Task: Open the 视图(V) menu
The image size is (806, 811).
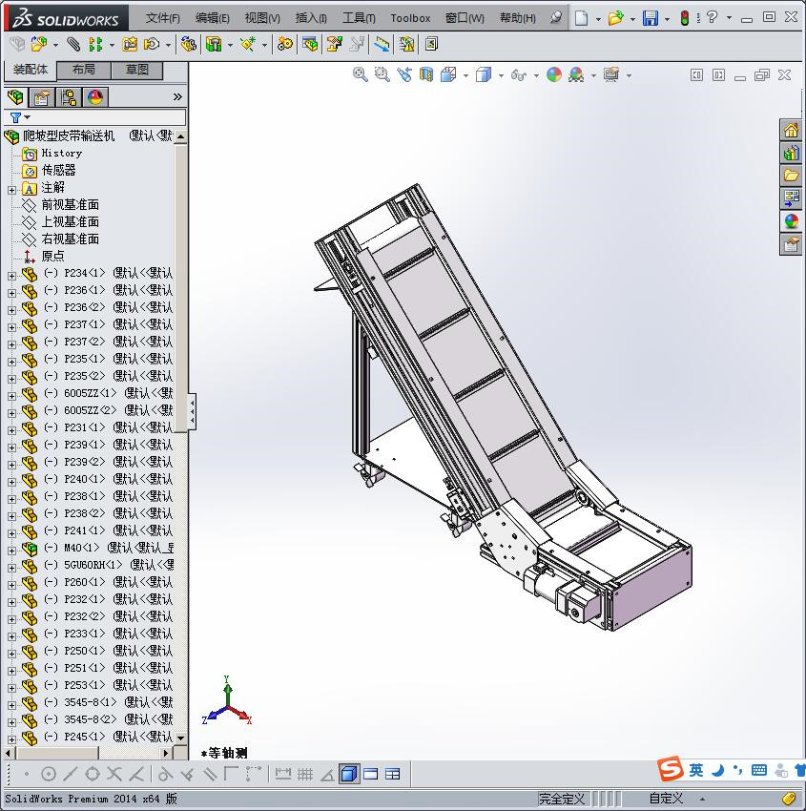Action: (x=262, y=18)
